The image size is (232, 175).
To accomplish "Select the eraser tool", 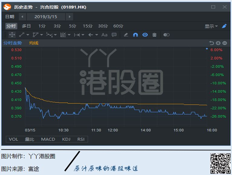I will tap(126, 35).
